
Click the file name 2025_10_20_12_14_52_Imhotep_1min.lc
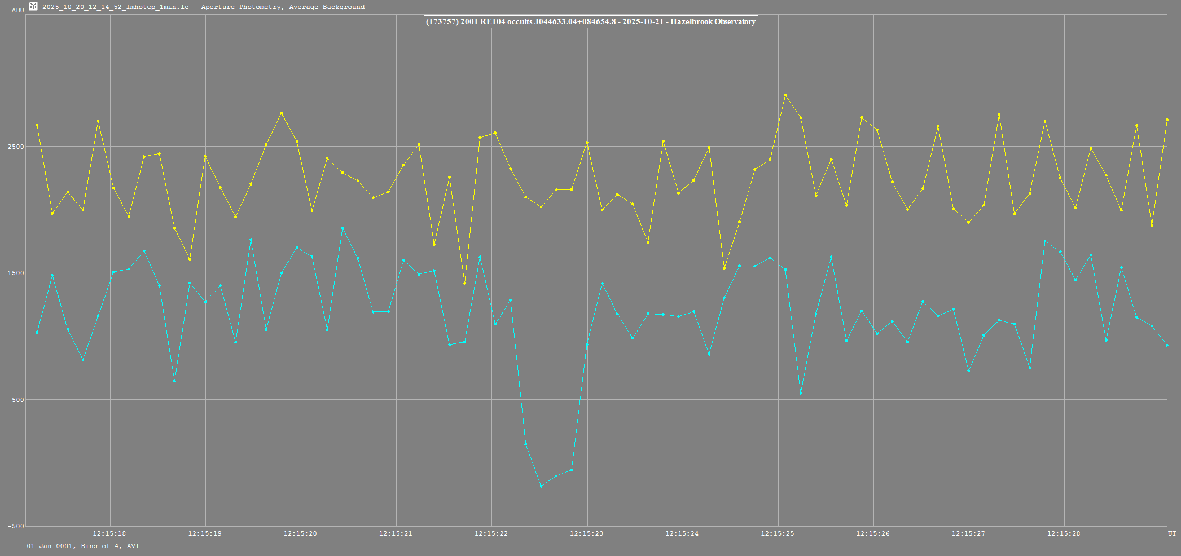coord(115,7)
